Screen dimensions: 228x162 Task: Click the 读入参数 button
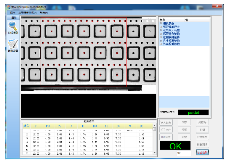[166, 123]
